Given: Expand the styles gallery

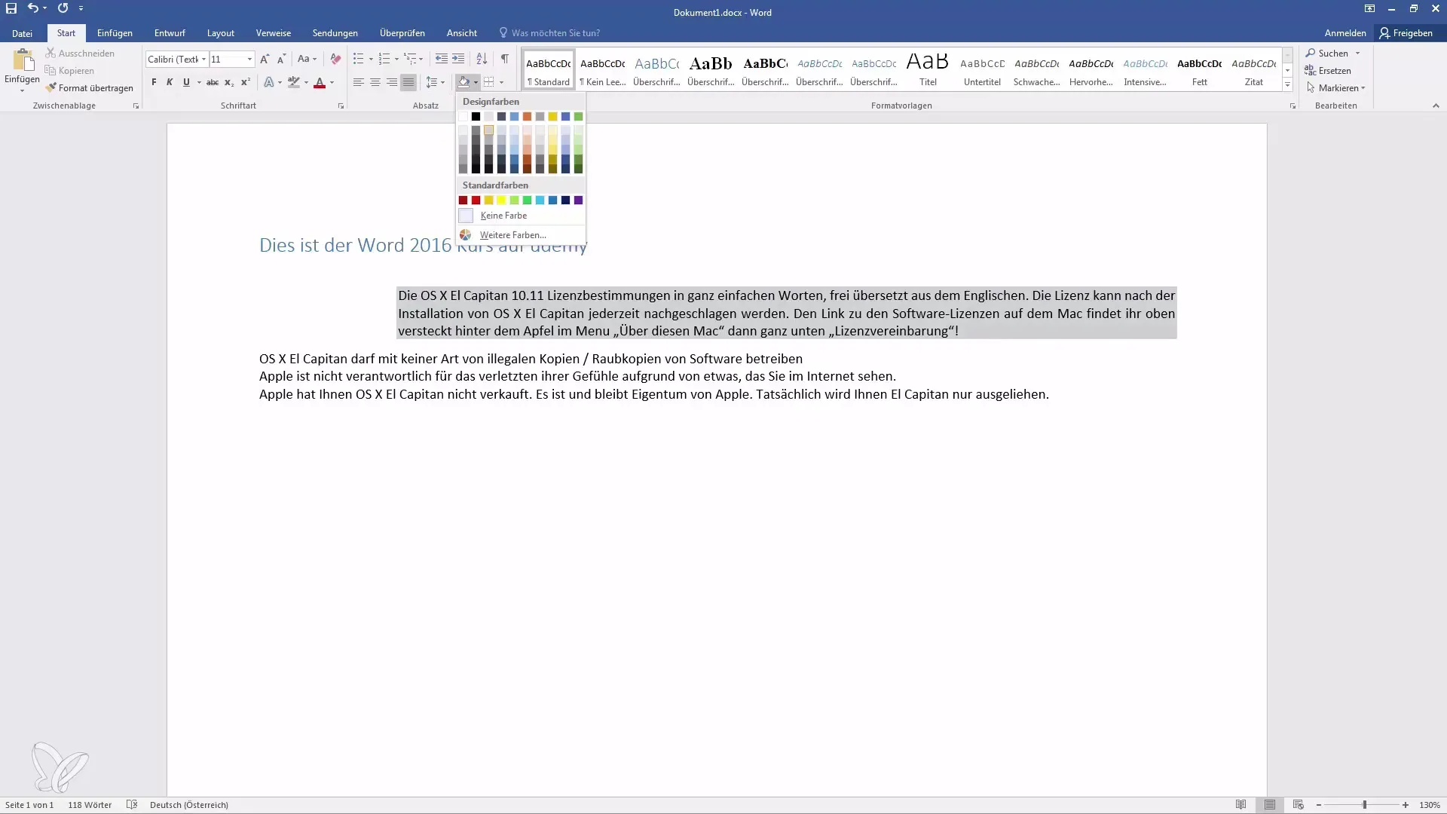Looking at the screenshot, I should tap(1287, 85).
